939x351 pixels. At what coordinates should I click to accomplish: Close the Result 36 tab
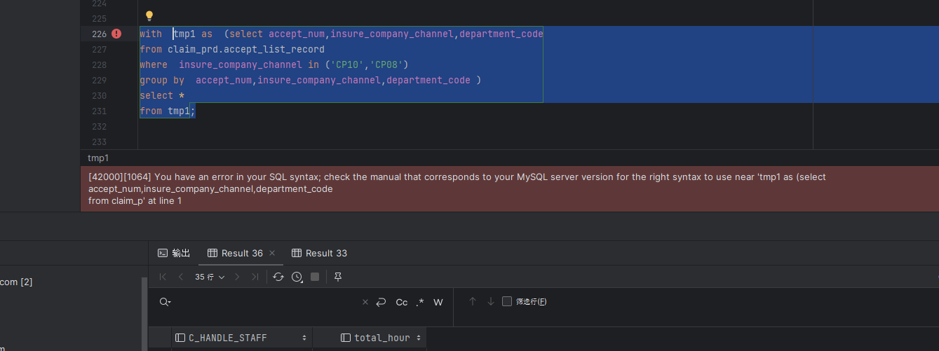click(272, 253)
